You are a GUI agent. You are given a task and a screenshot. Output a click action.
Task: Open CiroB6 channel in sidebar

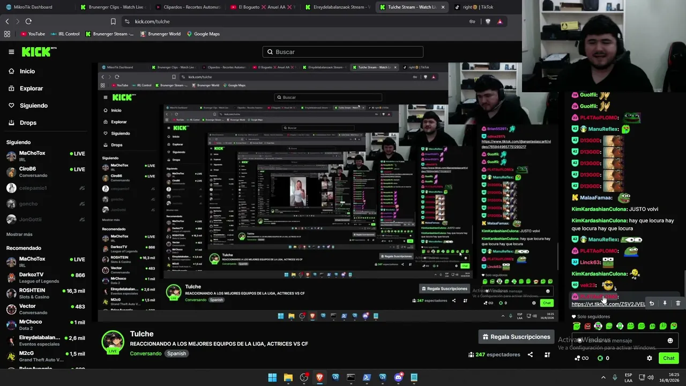46,172
